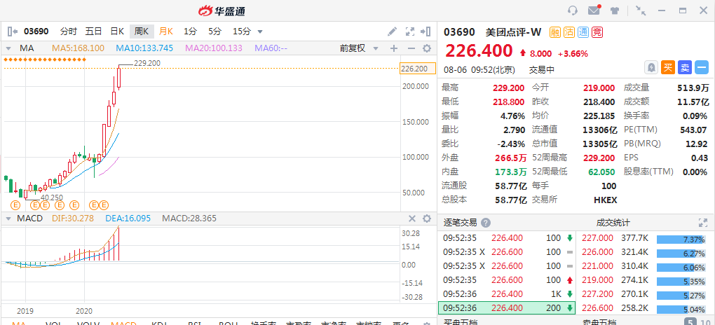This screenshot has width=715, height=325.
Task: Select the 周K weekly chart tab
Action: click(x=142, y=32)
